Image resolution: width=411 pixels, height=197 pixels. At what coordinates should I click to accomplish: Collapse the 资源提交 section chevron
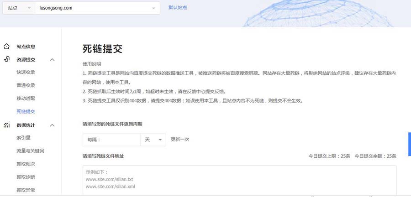tap(52, 60)
